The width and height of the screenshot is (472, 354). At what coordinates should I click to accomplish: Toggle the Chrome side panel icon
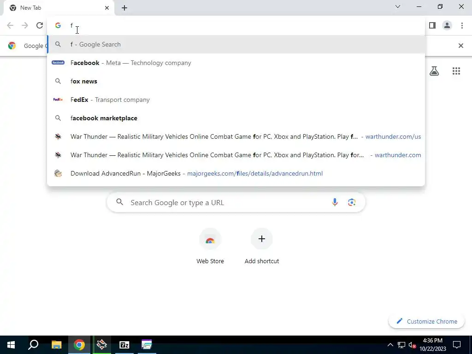[x=432, y=25]
